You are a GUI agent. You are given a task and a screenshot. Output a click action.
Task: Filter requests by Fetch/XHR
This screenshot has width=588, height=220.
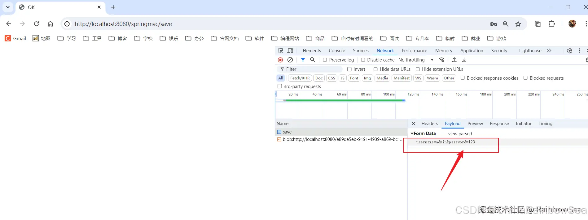point(300,78)
